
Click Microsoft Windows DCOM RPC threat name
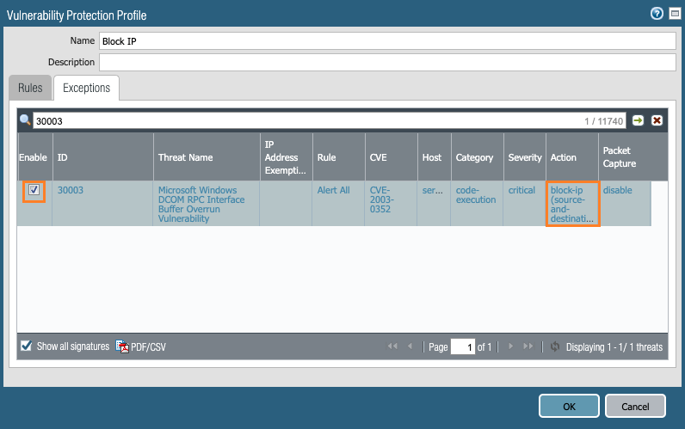click(201, 205)
